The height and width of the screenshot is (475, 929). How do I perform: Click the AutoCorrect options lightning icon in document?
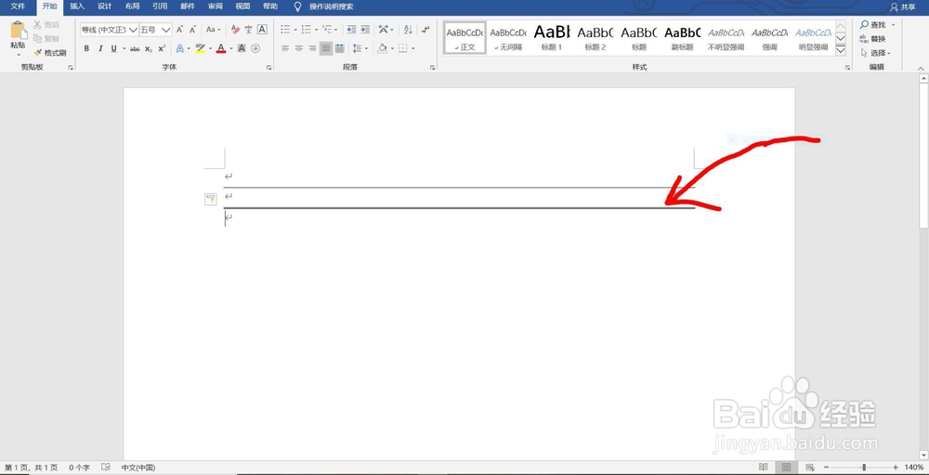(210, 199)
